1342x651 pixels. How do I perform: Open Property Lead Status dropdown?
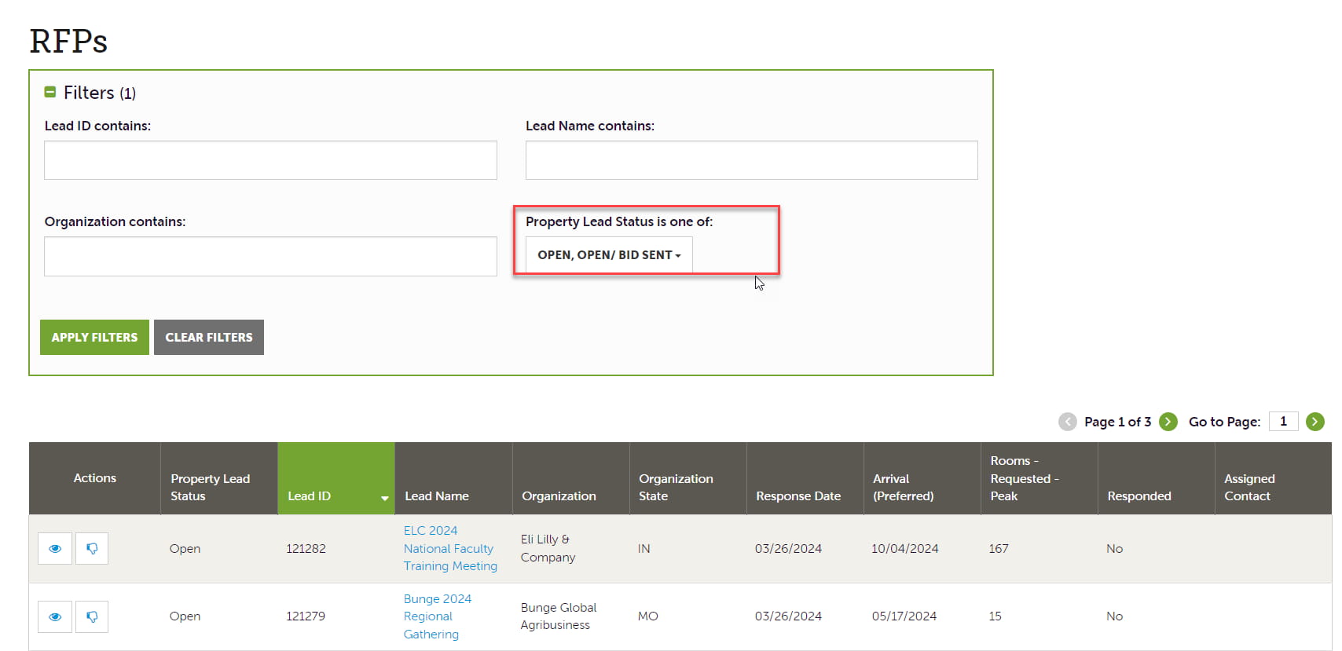tap(609, 254)
